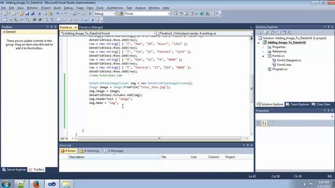The height and width of the screenshot is (188, 335).
Task: Open the File menu
Action: click(x=4, y=8)
